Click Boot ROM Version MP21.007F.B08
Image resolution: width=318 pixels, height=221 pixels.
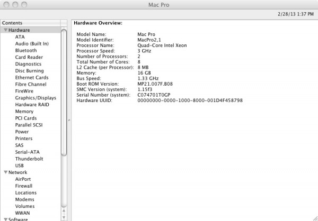(155, 84)
